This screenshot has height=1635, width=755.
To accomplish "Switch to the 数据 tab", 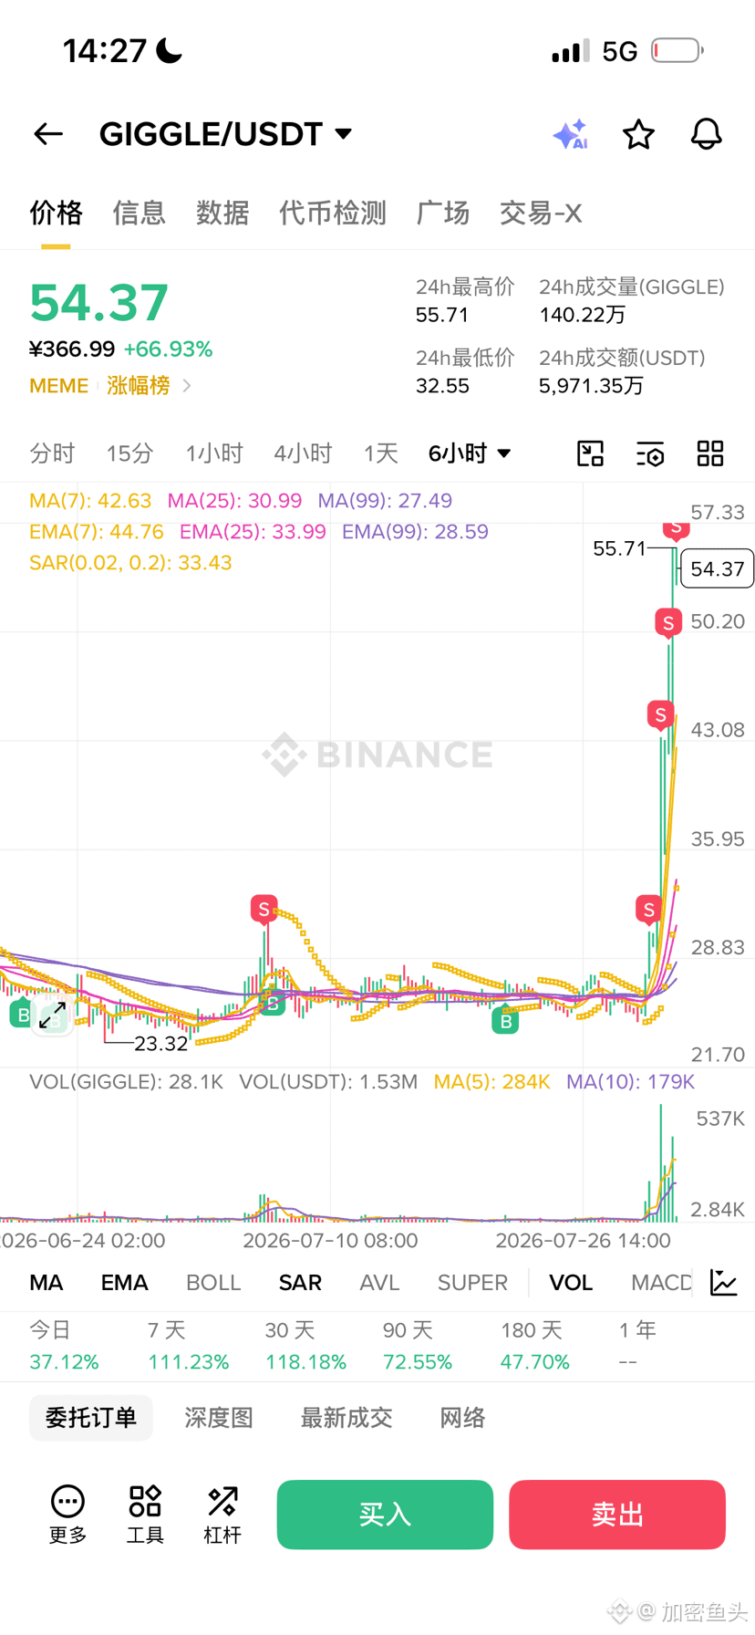I will tap(222, 213).
